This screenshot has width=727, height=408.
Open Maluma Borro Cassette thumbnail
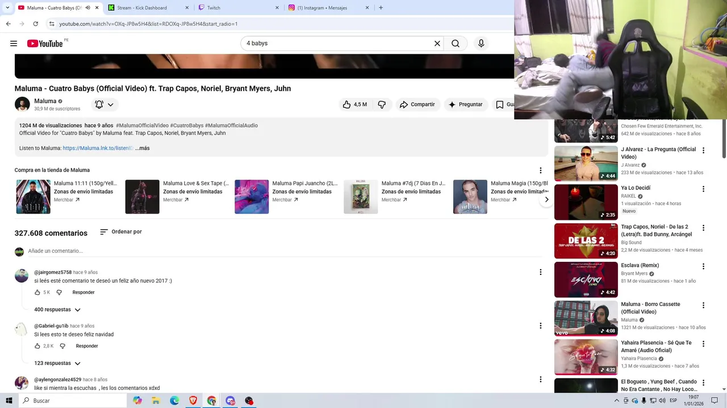coord(586,318)
